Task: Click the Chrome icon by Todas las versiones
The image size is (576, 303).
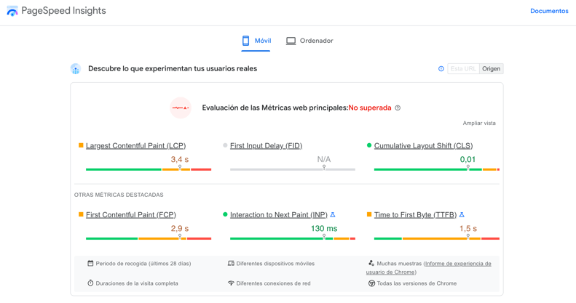Action: tap(372, 283)
